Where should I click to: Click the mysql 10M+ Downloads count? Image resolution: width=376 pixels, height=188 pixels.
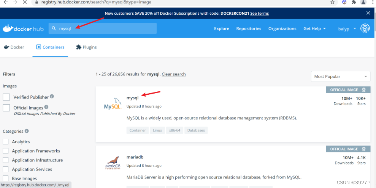click(343, 101)
